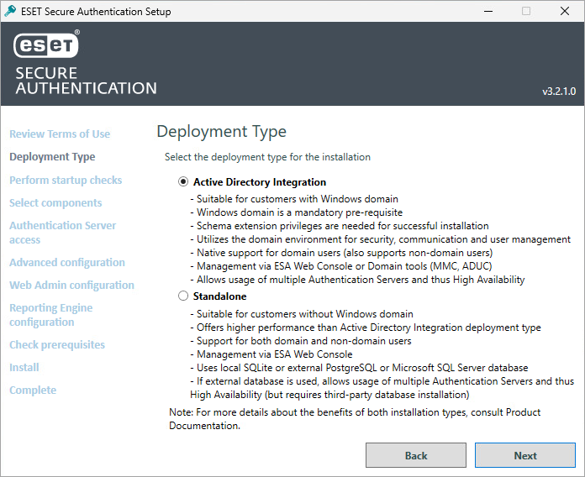Go to Perform startup checks step
The image size is (585, 477).
coord(66,180)
